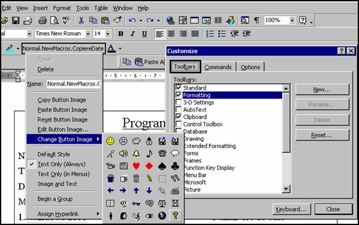The image size is (359, 225).
Task: Select the trash can button image
Action: [136, 179]
